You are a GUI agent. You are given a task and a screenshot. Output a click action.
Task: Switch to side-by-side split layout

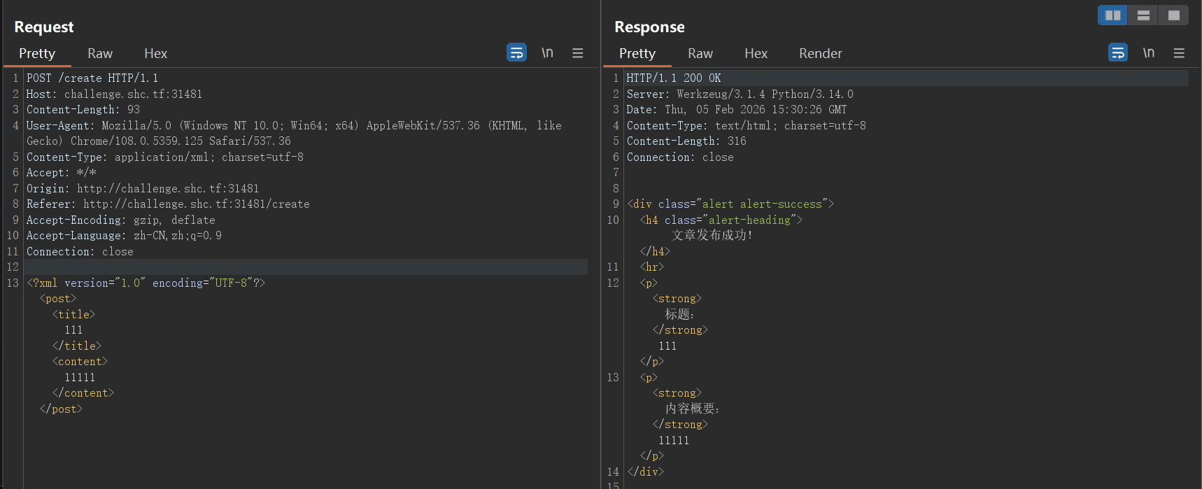pos(1112,15)
